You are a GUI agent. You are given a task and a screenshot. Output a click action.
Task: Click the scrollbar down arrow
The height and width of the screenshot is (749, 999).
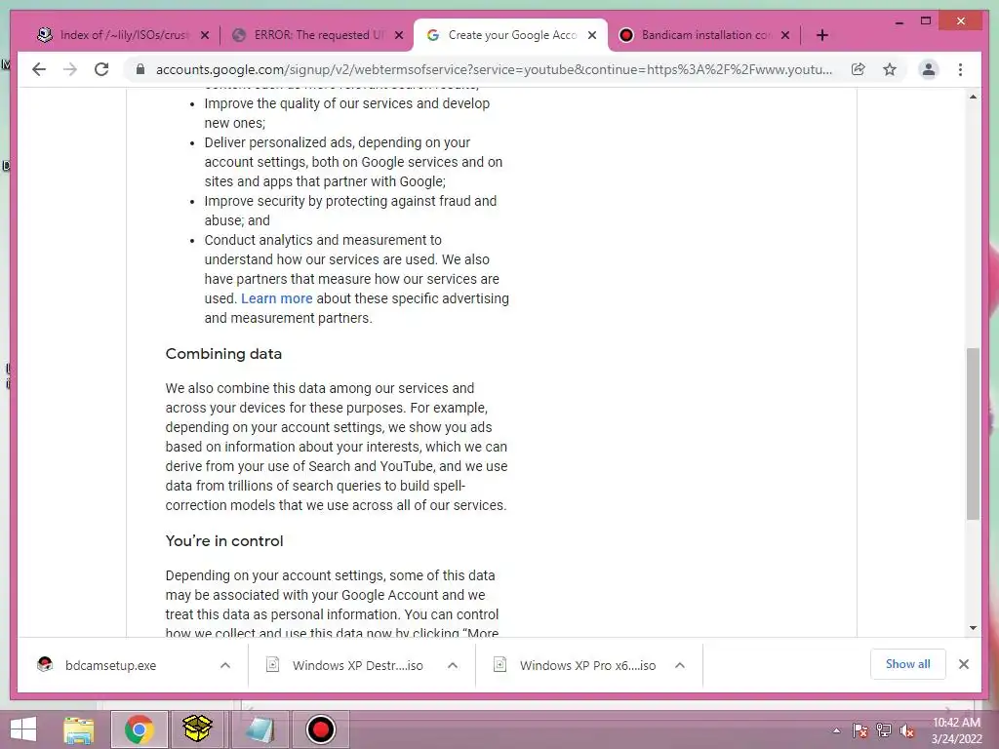973,628
